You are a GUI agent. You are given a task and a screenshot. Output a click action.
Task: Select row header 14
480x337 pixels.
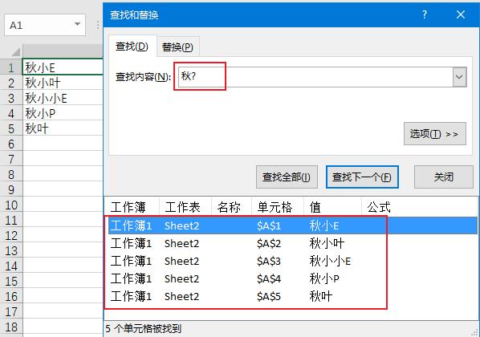point(11,266)
